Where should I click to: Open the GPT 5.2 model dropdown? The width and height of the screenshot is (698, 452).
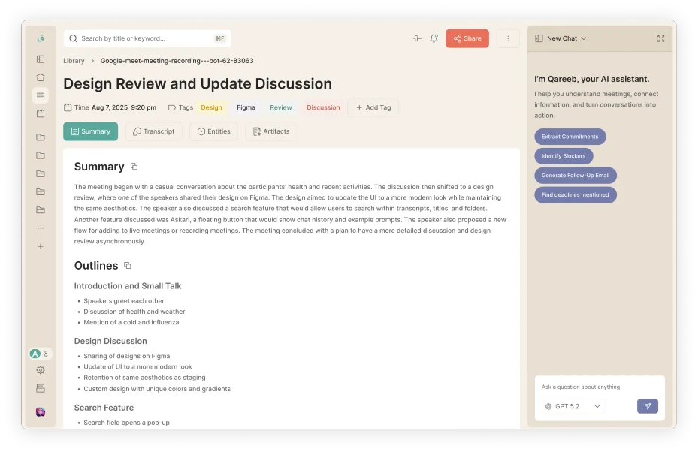[573, 407]
